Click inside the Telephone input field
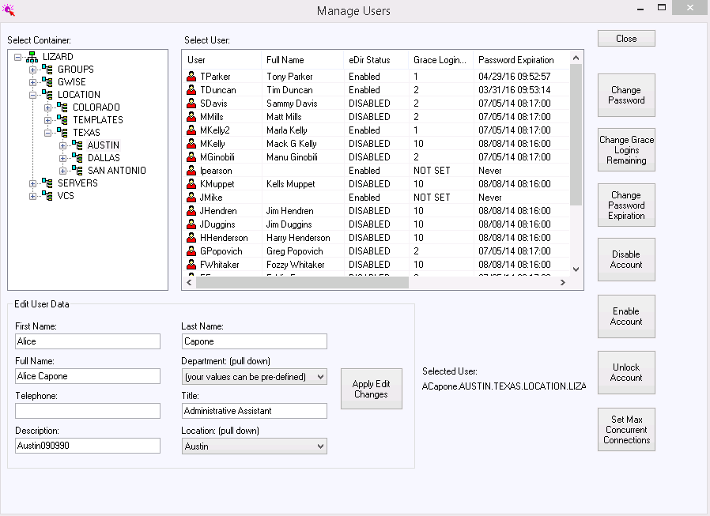 point(87,409)
